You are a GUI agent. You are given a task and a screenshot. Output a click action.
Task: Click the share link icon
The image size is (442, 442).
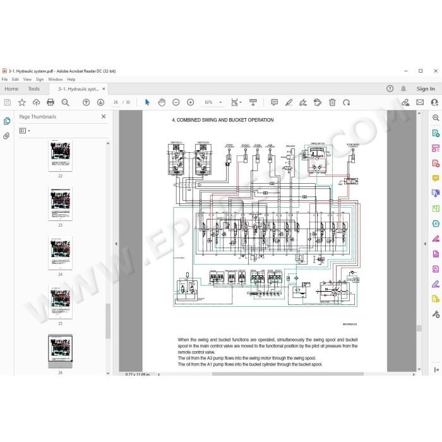(405, 102)
